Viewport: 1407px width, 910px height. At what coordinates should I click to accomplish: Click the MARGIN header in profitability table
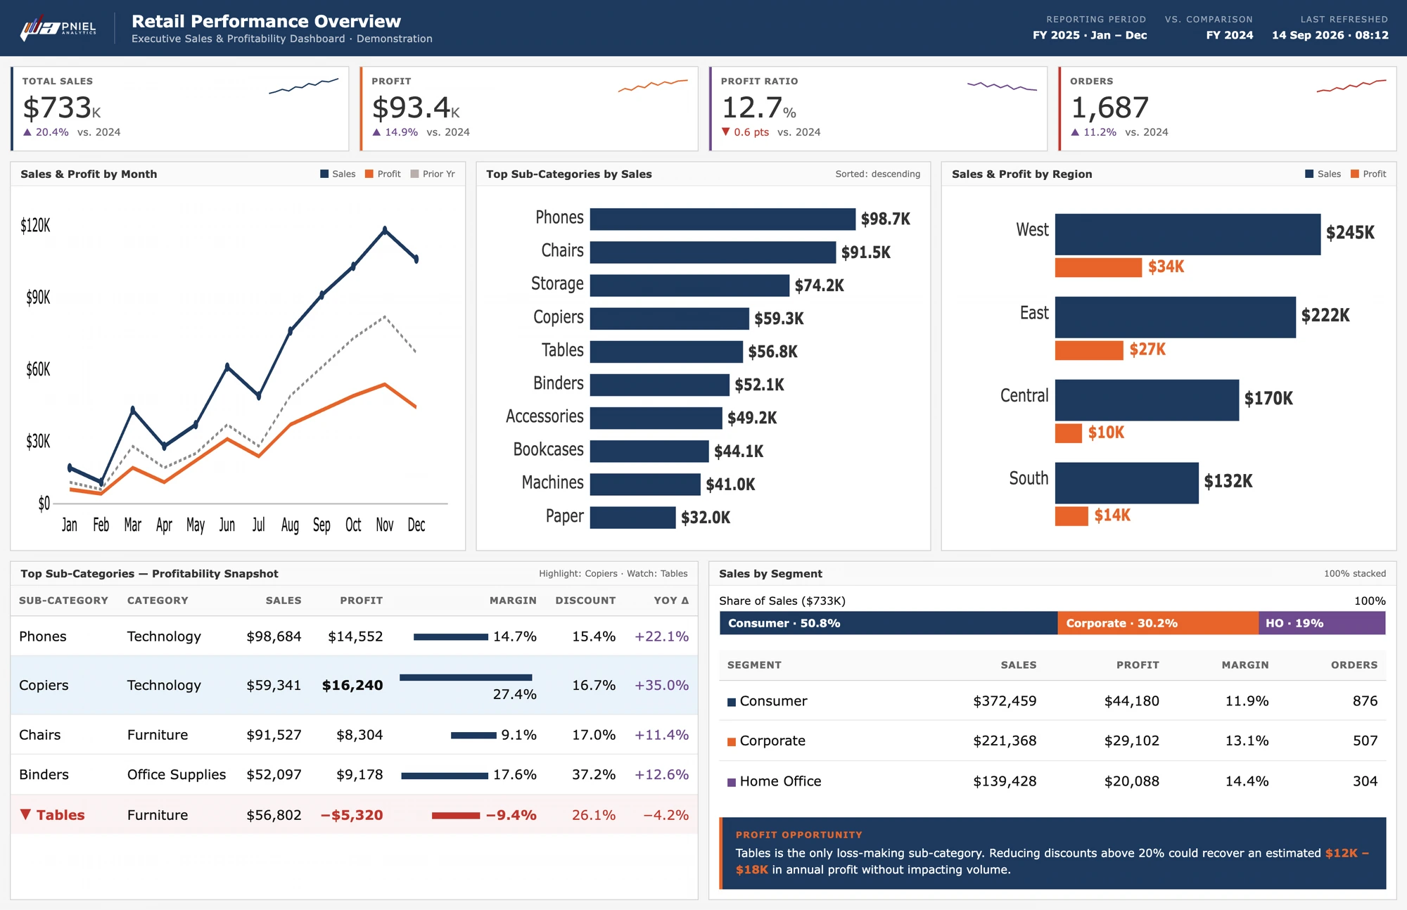pos(513,601)
